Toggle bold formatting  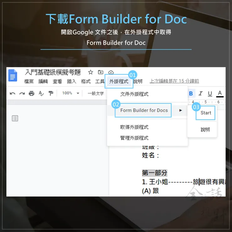tap(191, 93)
